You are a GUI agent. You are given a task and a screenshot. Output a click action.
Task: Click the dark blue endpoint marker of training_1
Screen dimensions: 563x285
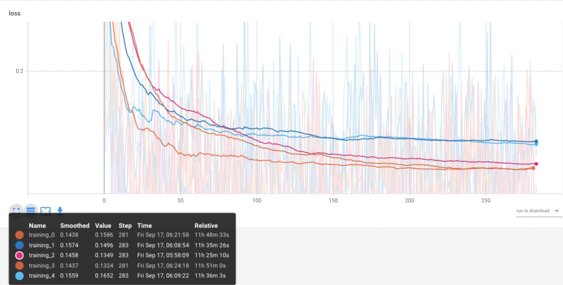pos(536,141)
